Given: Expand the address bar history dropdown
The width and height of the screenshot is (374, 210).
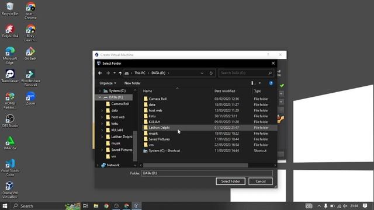Looking at the screenshot, I should coord(202,73).
